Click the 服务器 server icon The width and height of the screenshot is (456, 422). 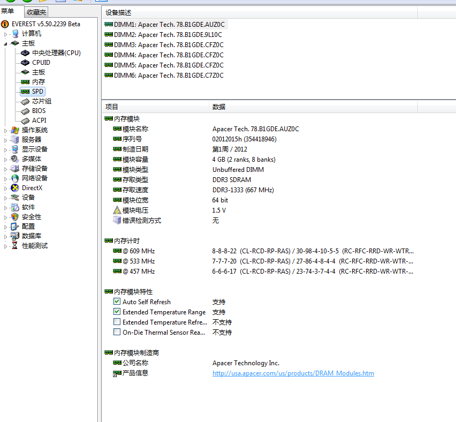15,140
